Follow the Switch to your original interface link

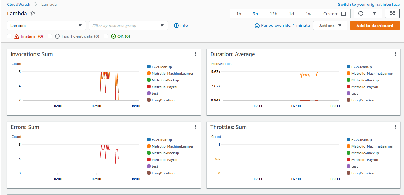[x=369, y=4]
